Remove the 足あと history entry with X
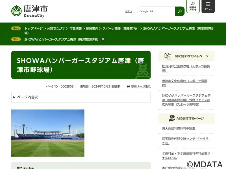226x169 pixels. click(103, 39)
